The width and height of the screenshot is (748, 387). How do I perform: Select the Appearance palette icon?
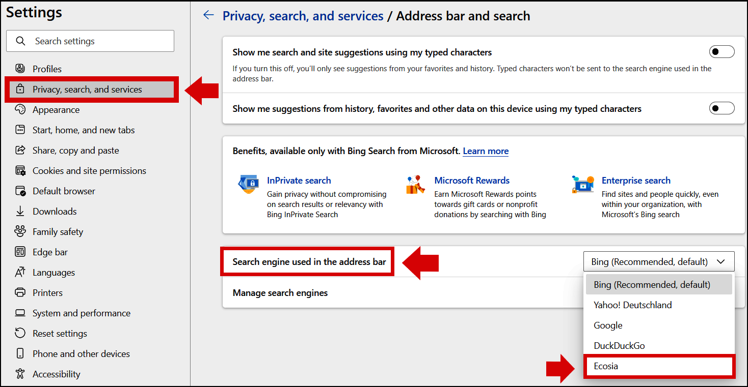[20, 109]
